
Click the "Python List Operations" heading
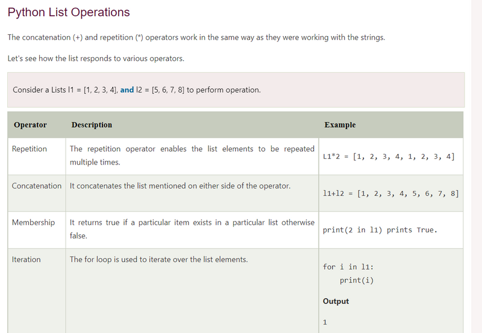coord(69,12)
